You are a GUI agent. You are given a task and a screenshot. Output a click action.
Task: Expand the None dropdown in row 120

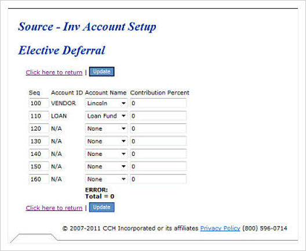coord(107,129)
